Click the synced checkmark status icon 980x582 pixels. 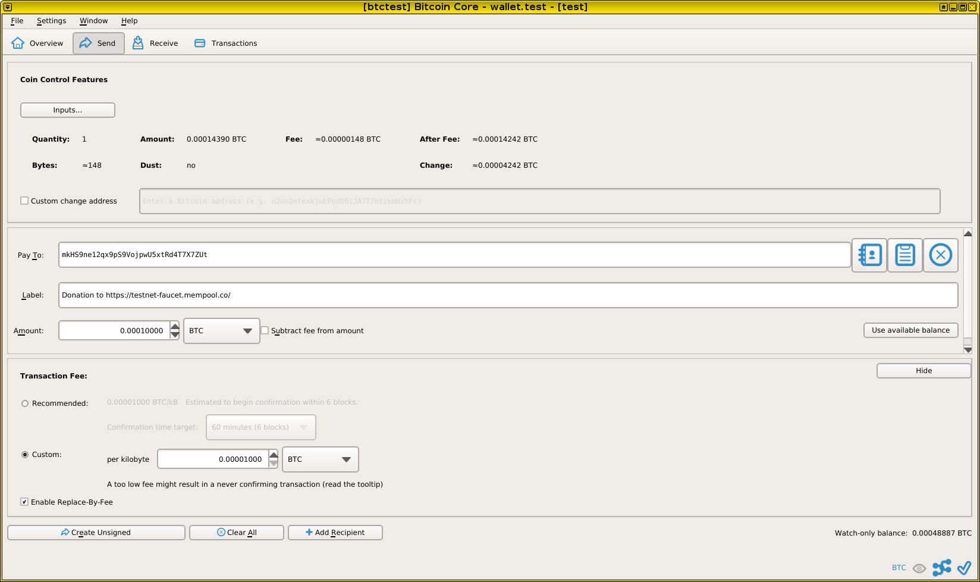(964, 568)
